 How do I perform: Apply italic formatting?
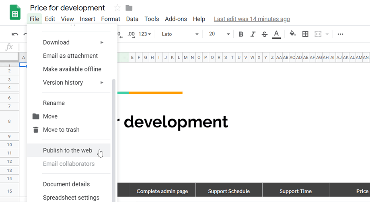click(253, 34)
